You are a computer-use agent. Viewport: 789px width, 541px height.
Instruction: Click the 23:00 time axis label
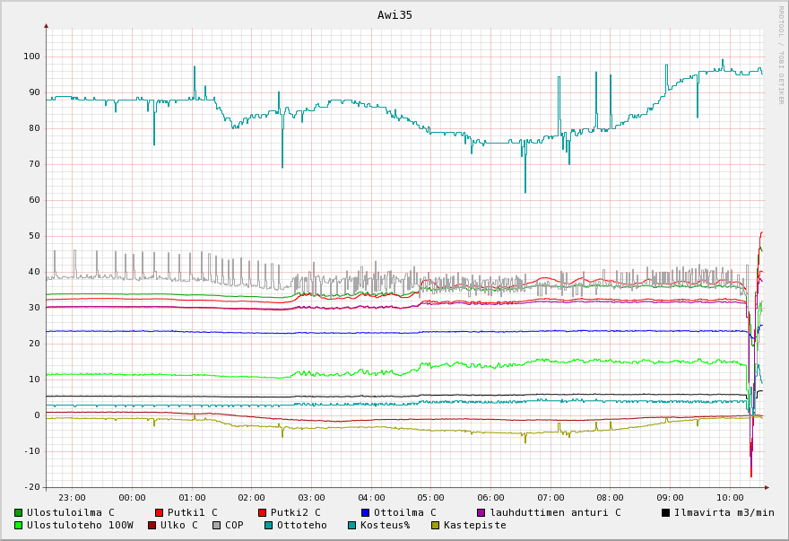click(72, 498)
